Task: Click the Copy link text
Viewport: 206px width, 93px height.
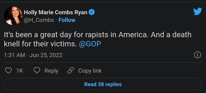Action: [x=90, y=71]
